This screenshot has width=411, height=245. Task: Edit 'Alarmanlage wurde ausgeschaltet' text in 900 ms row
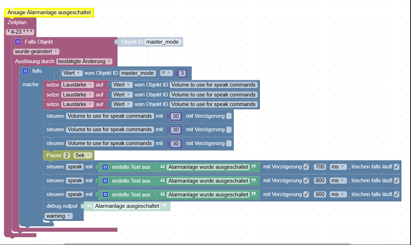point(208,195)
